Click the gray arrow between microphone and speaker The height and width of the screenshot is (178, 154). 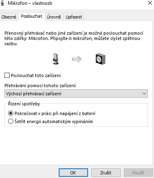tap(77, 59)
